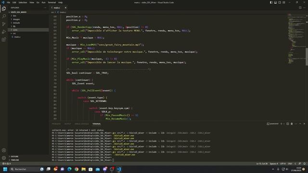Select the Terminal panel tab

[x=96, y=124]
